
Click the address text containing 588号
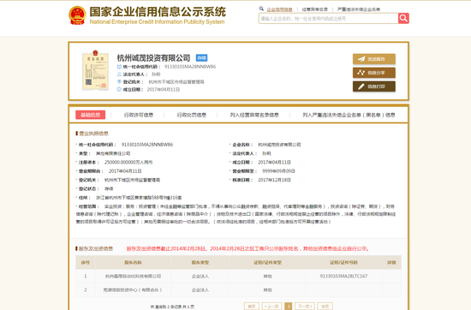point(139,198)
